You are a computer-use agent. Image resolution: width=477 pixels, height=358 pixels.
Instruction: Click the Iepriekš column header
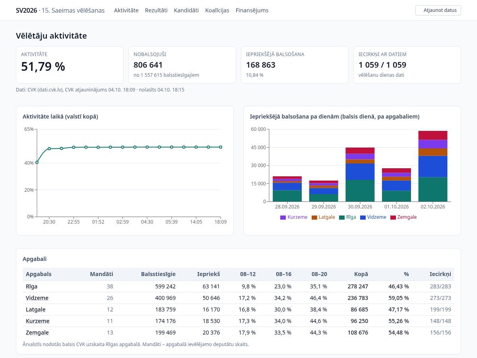pos(208,274)
